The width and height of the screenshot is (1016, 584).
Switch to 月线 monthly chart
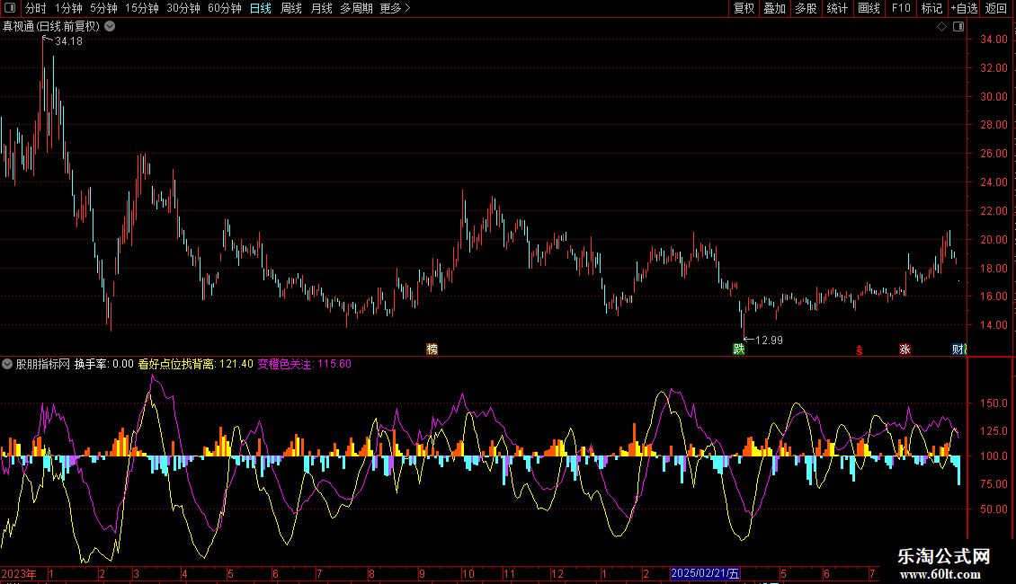[321, 8]
